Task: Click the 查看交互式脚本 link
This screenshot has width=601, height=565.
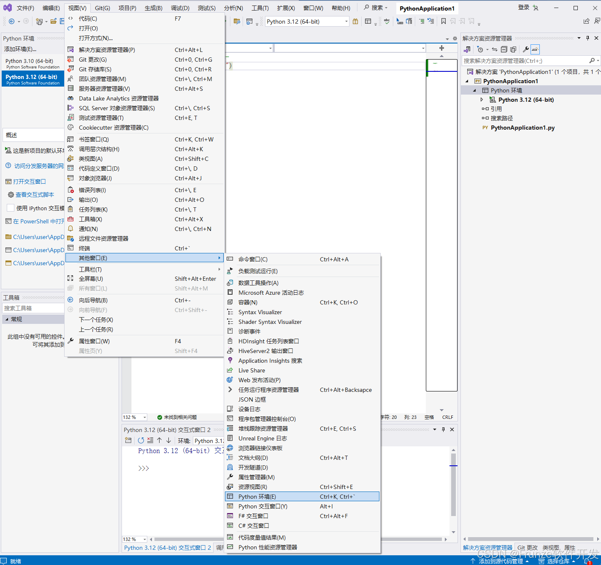Action: (35, 195)
